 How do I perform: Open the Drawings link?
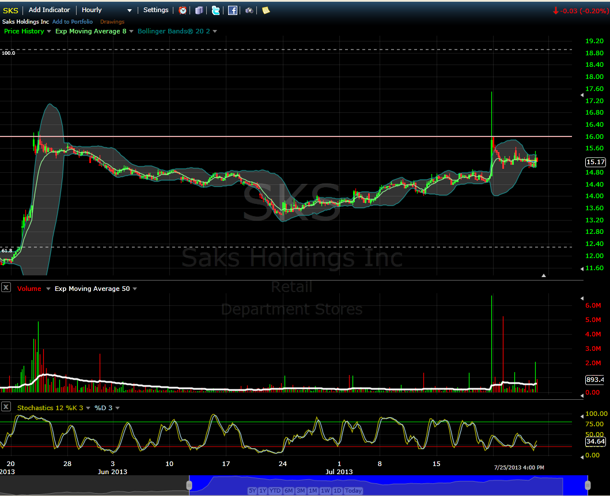pyautogui.click(x=112, y=22)
